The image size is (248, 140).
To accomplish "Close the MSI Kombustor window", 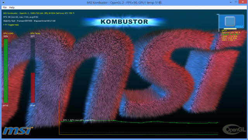I will pos(243,2).
